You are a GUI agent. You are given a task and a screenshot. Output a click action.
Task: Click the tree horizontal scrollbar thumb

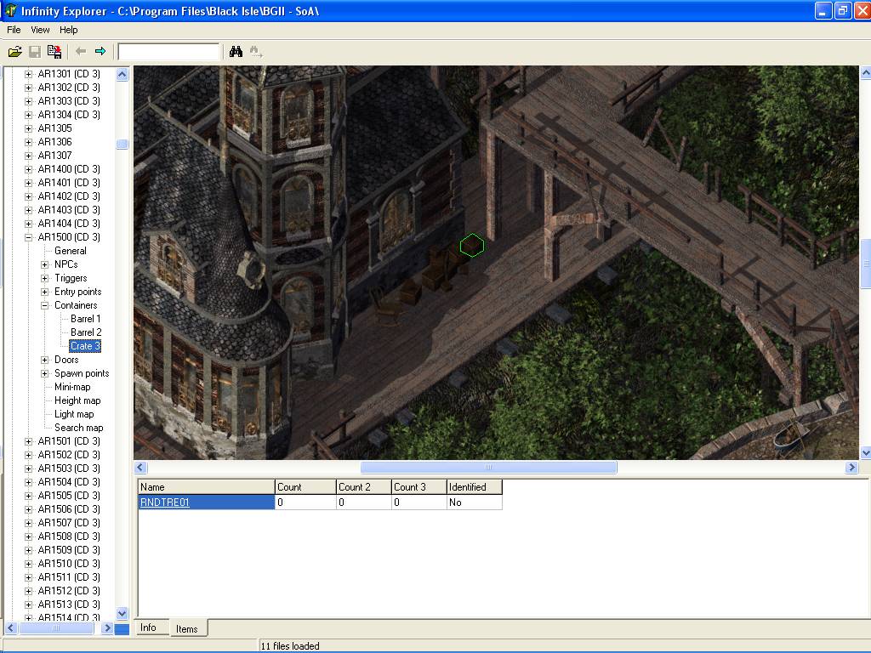(x=56, y=628)
